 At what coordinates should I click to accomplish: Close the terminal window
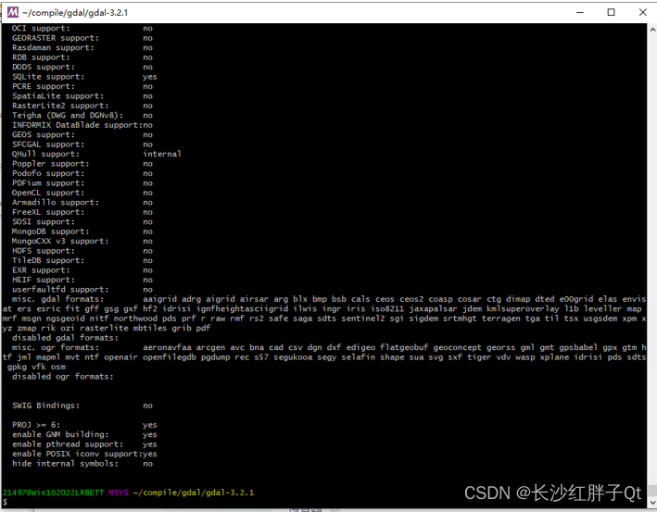pos(643,12)
